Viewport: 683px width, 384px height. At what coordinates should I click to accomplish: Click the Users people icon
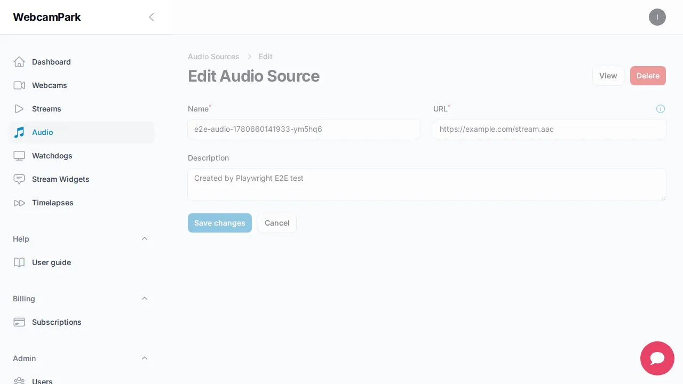(19, 381)
